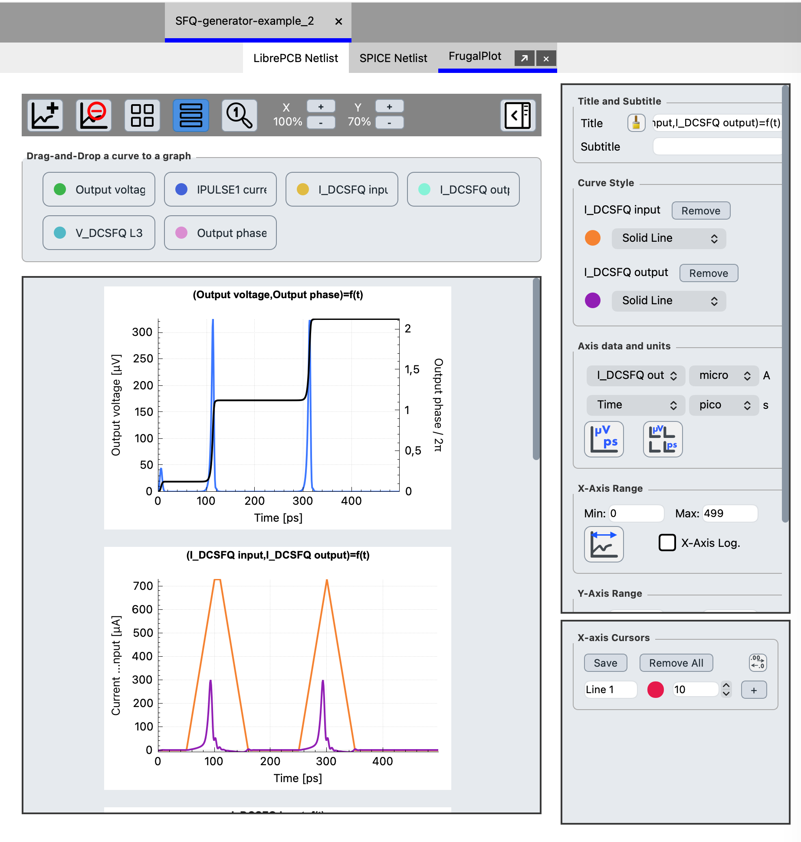Click the remove graph icon
This screenshot has width=801, height=842.
pyautogui.click(x=94, y=115)
